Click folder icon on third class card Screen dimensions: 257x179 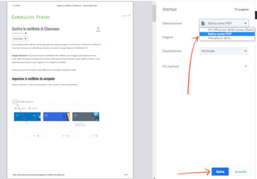click(x=96, y=136)
